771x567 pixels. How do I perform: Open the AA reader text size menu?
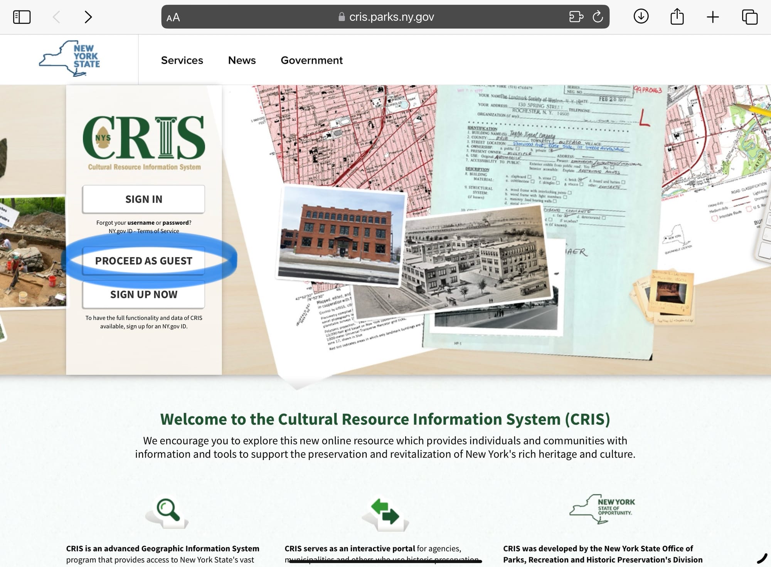pos(173,17)
